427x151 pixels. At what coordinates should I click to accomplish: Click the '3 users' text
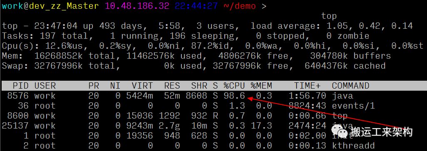coord(216,26)
